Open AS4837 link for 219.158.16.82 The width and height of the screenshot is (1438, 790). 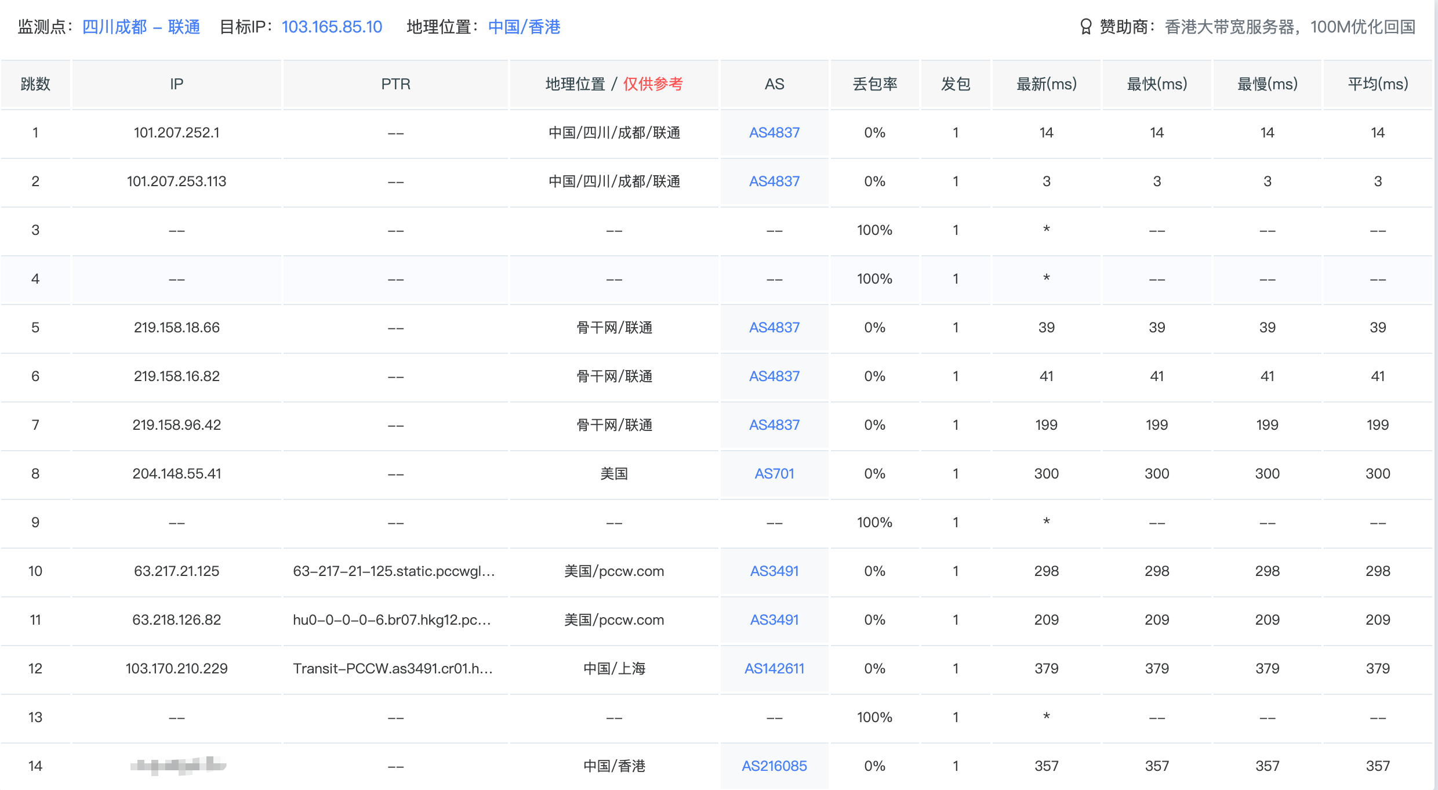[x=774, y=376]
